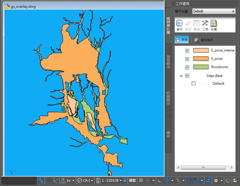Select the Map Base group label

215,76
